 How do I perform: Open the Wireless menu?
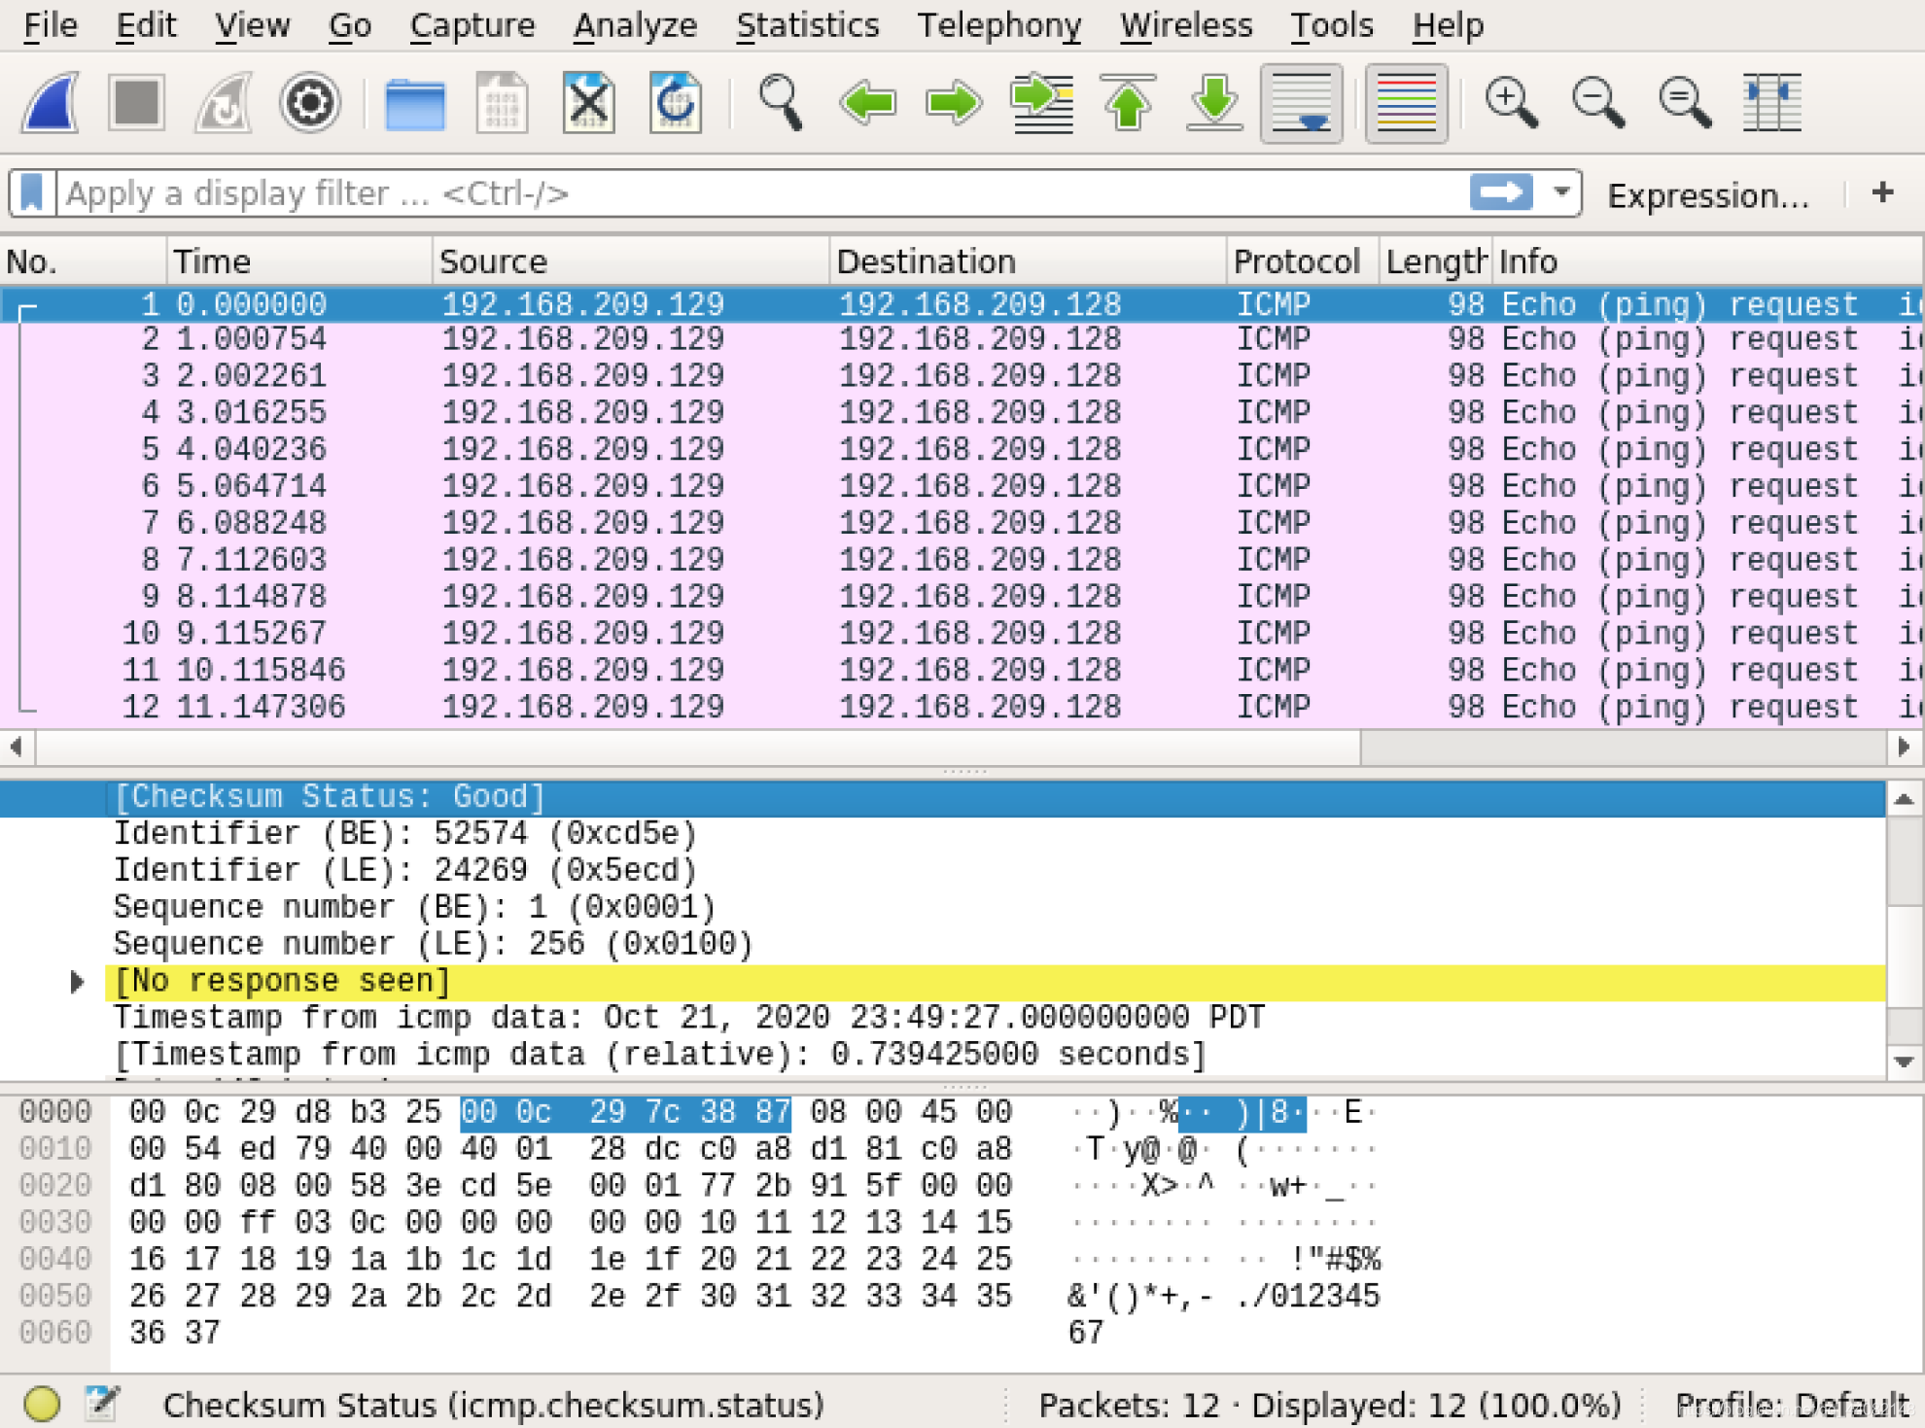coord(1185,24)
